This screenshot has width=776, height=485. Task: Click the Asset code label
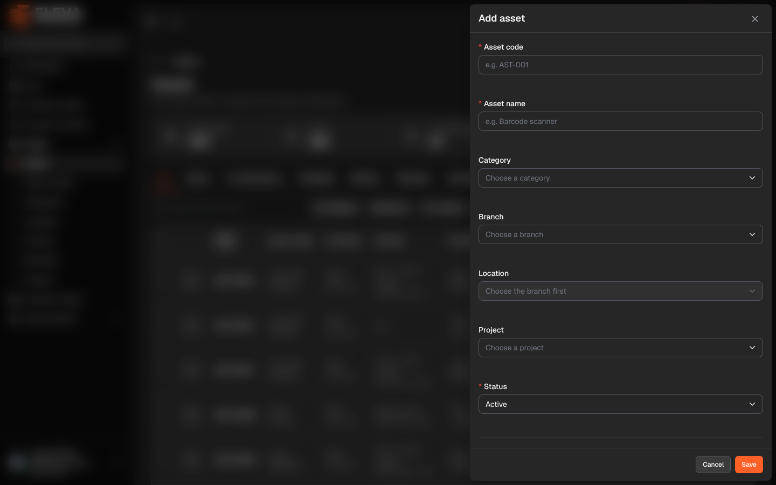pos(503,47)
